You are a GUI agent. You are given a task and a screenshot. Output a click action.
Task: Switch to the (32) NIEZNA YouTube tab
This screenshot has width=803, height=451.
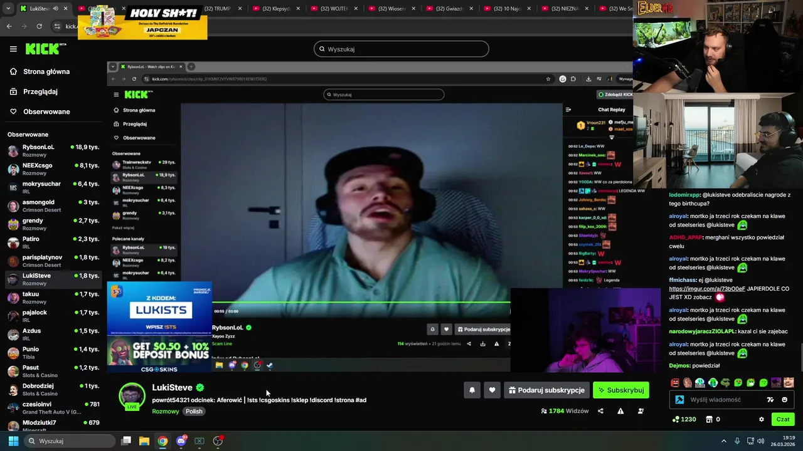pos(565,9)
